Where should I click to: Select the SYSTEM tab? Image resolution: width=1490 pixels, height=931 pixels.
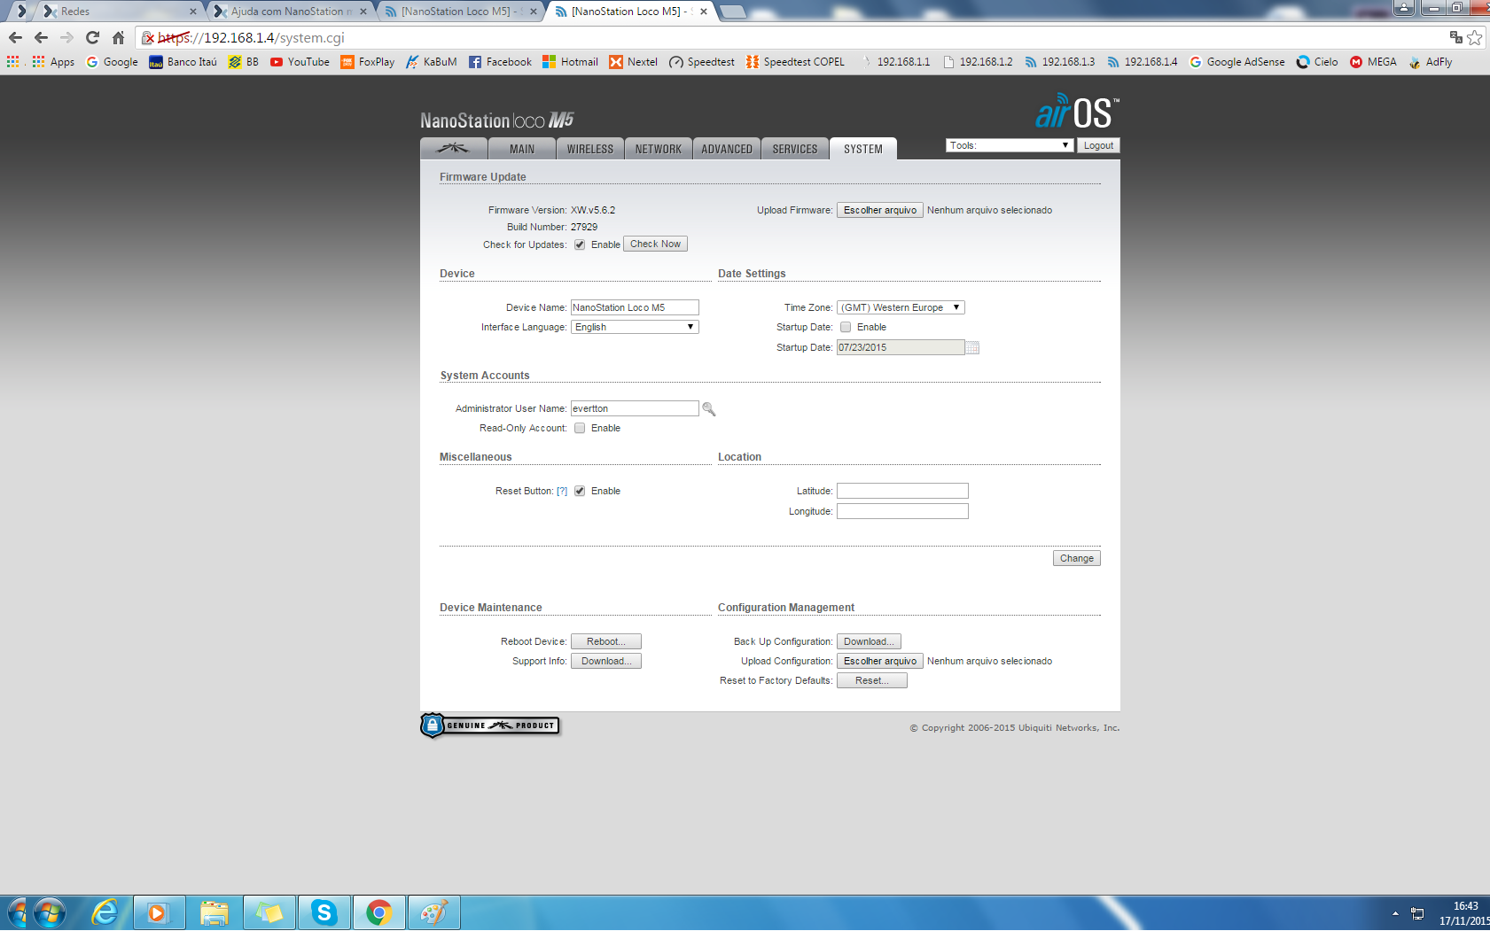tap(863, 149)
